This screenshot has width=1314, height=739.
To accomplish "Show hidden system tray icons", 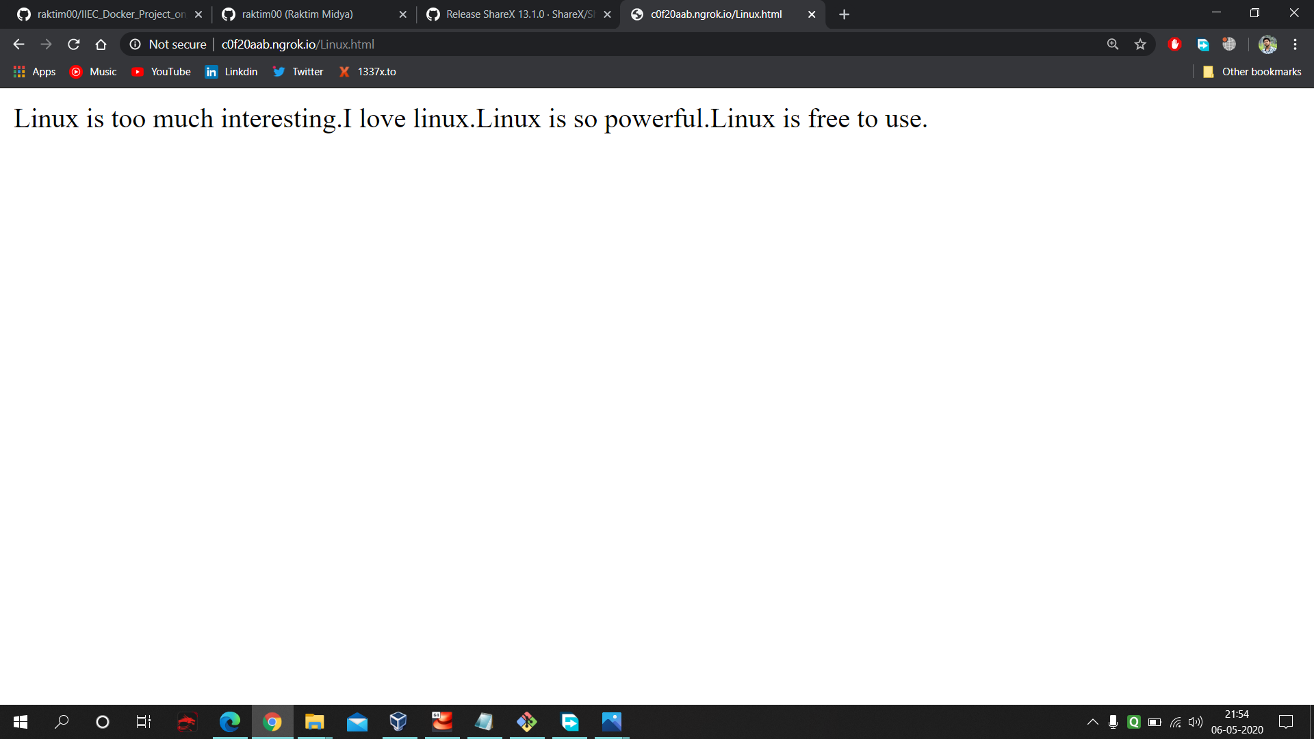I will coord(1092,722).
